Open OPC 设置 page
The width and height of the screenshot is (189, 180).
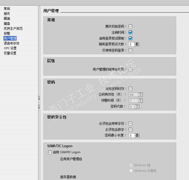tap(10, 48)
